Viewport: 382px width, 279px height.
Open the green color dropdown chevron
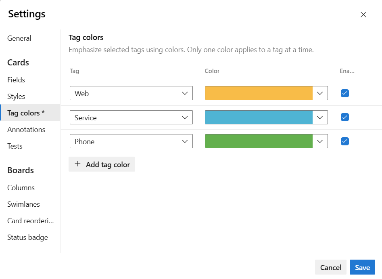pyautogui.click(x=320, y=141)
